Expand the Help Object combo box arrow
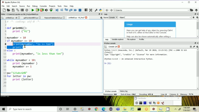The width and height of the screenshot is (199, 112). click(190, 17)
